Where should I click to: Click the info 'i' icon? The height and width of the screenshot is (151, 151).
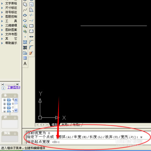3,88
